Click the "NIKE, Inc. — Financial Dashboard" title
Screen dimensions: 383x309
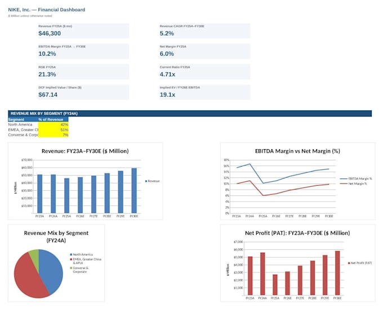point(46,10)
